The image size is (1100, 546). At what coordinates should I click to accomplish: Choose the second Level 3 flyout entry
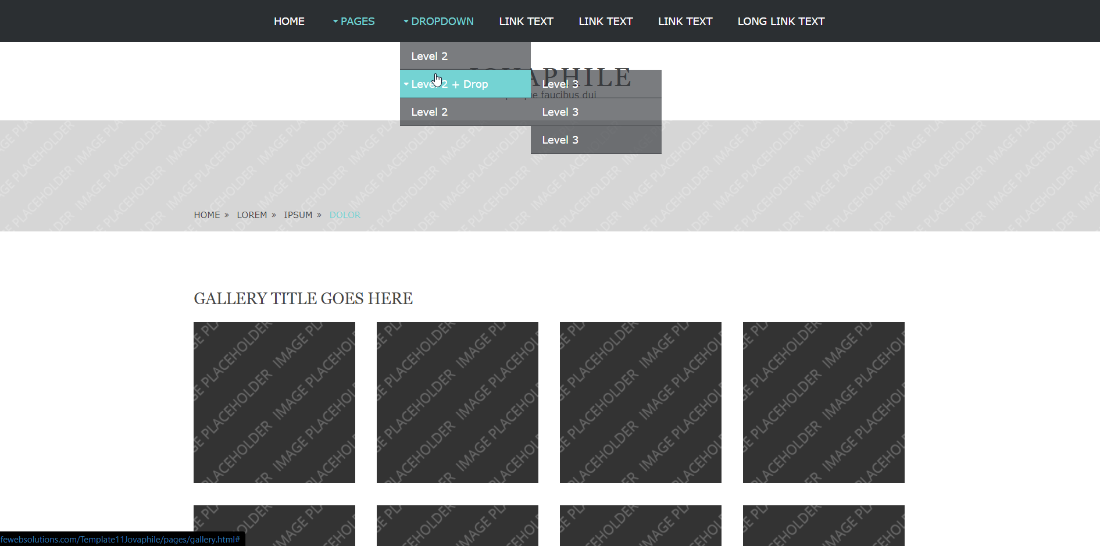tap(596, 112)
